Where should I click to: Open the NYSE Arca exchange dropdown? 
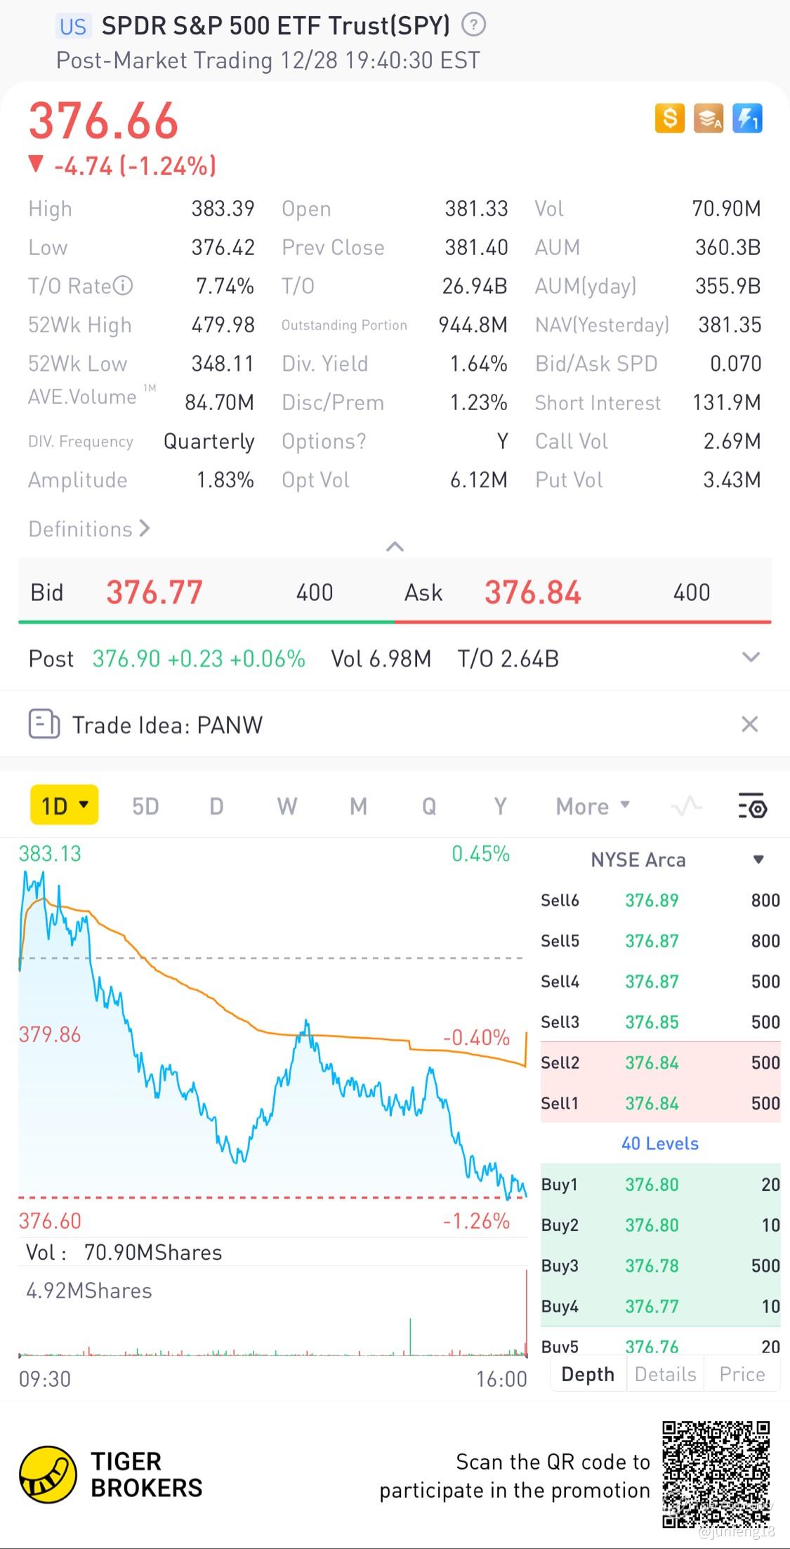pyautogui.click(x=758, y=859)
